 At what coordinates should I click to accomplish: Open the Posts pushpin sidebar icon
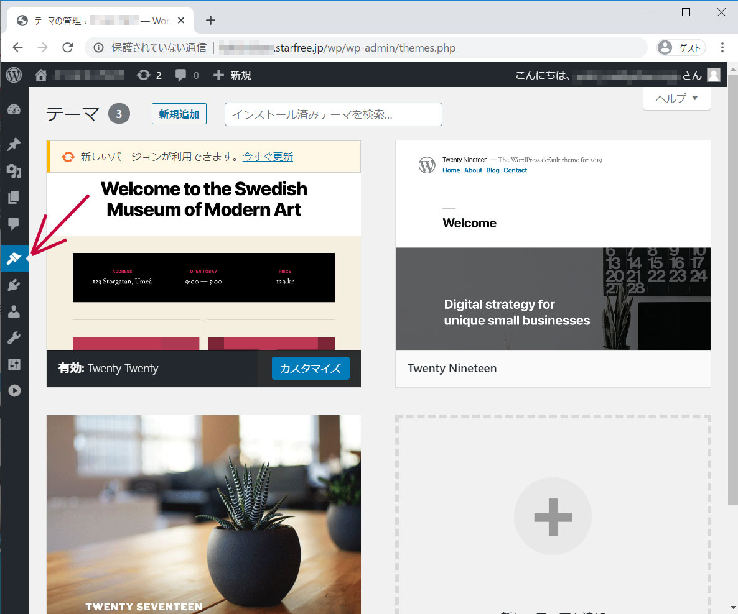coord(14,144)
